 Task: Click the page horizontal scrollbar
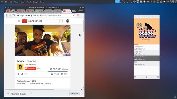30,89
